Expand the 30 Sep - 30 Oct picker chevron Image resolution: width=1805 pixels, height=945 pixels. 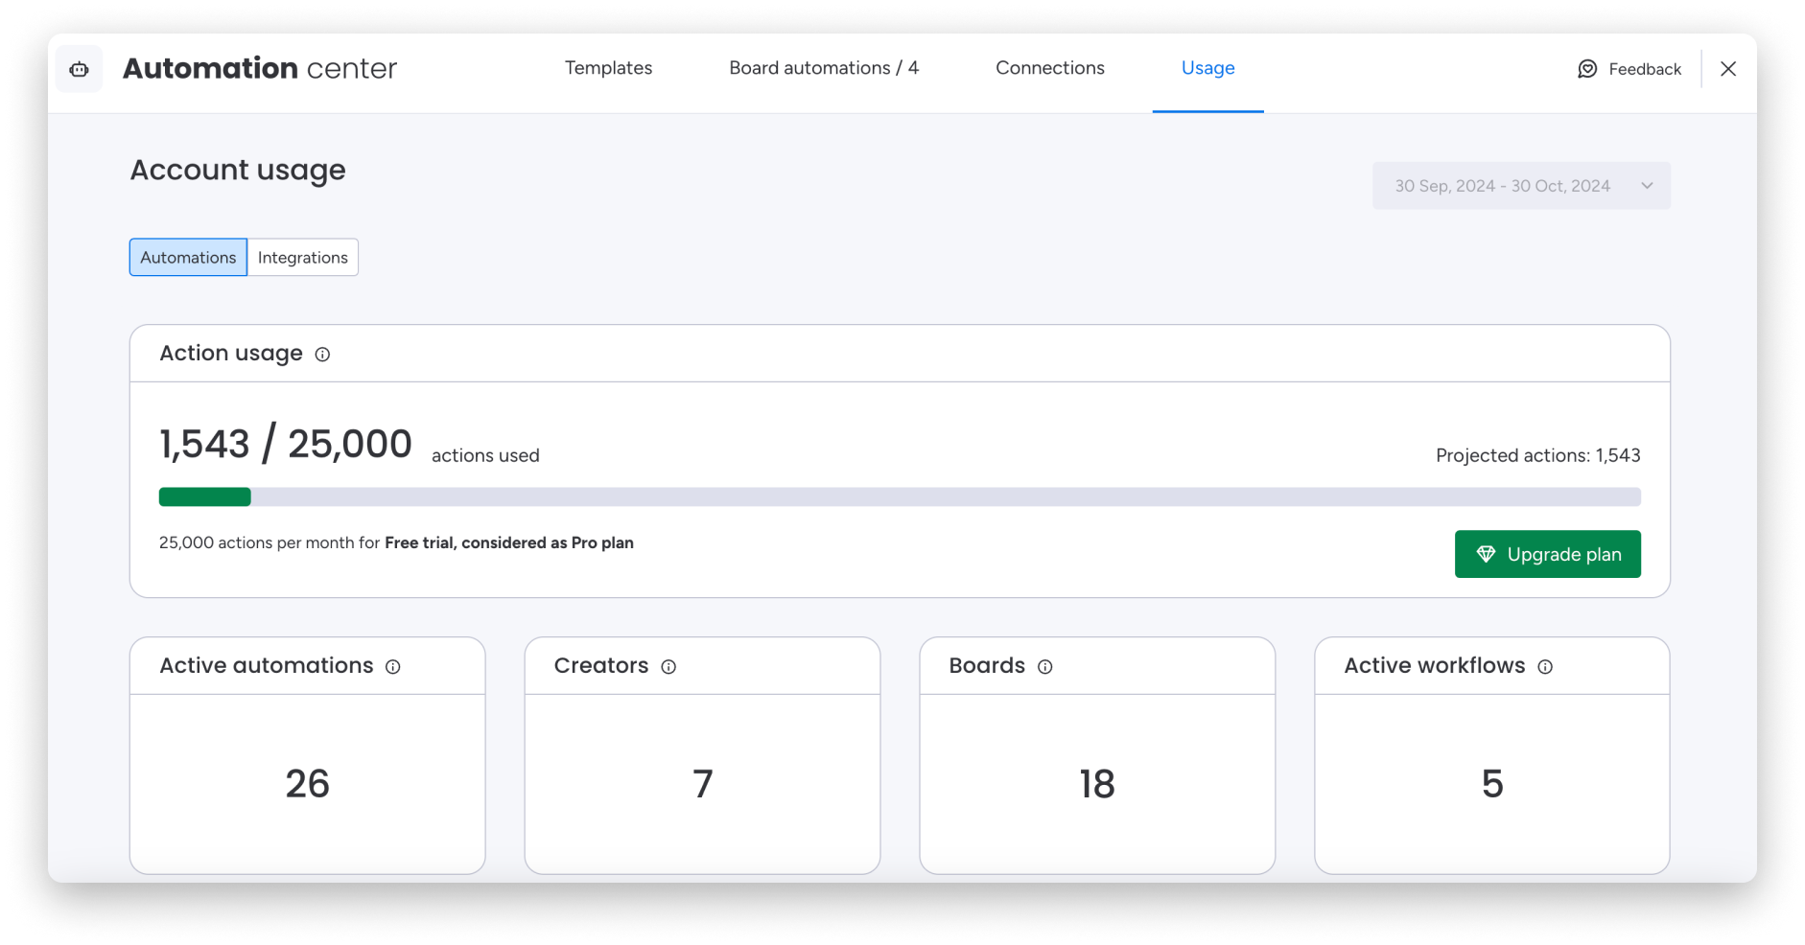[1647, 185]
